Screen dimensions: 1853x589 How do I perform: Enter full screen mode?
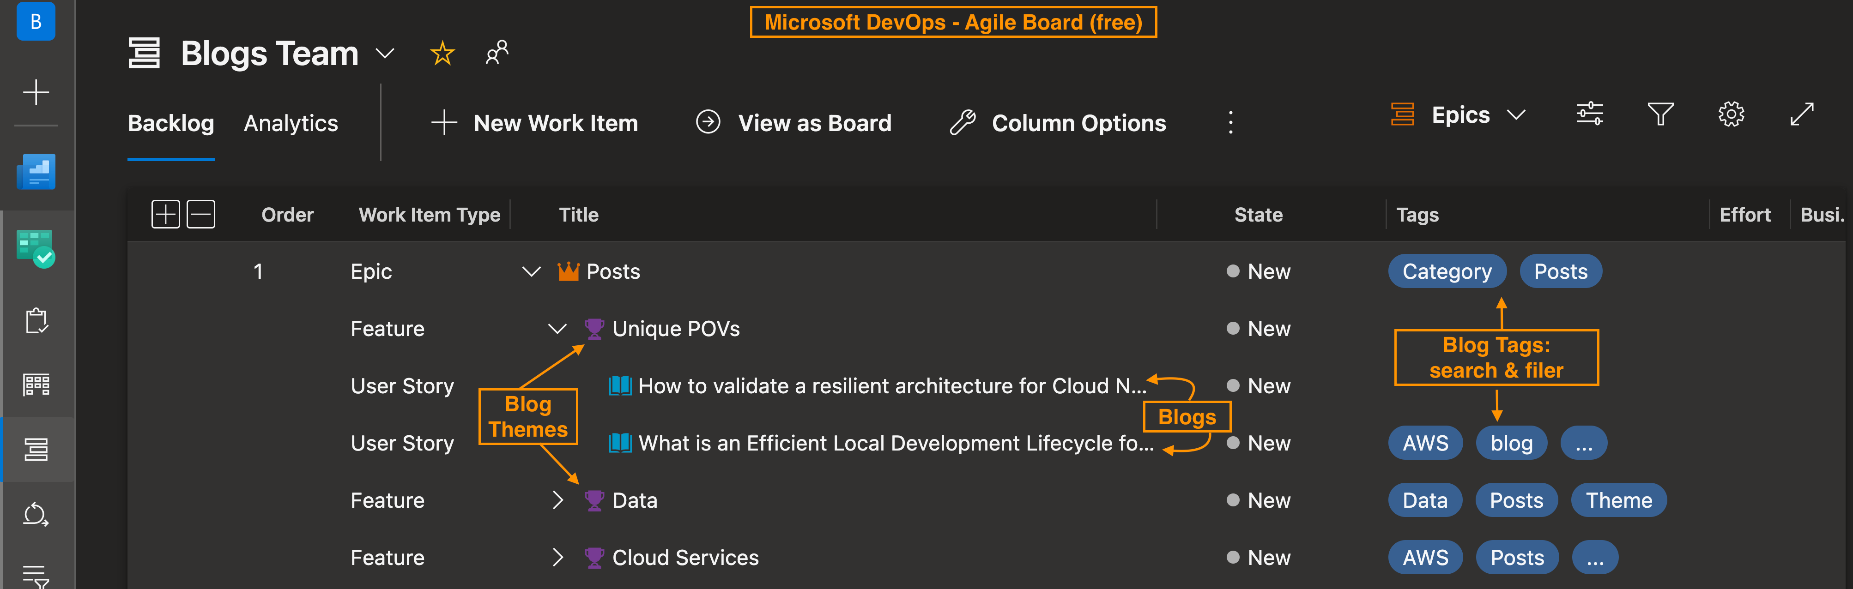click(x=1801, y=114)
